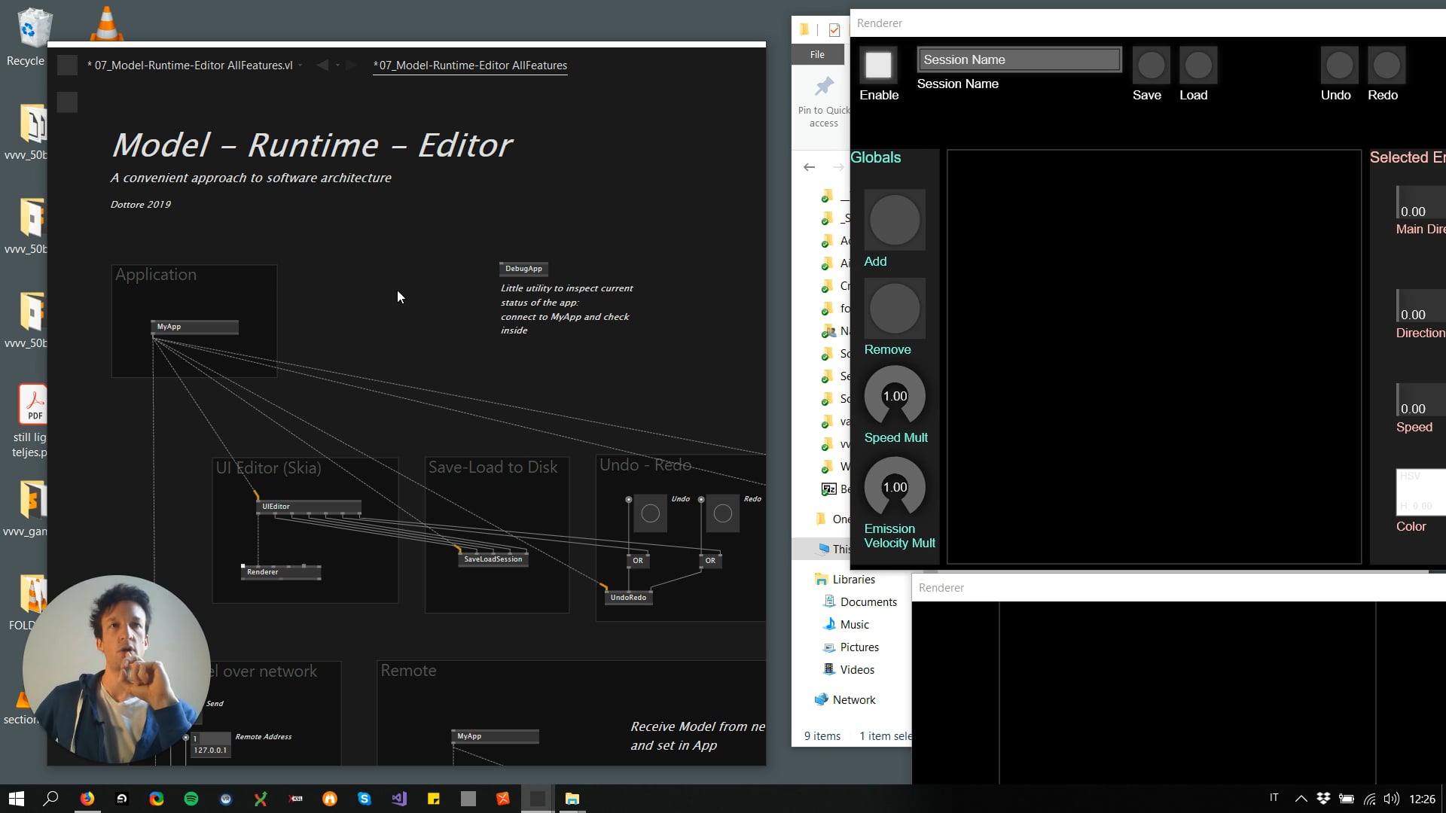Click the Documents library in Explorer
This screenshot has height=813, width=1446.
click(x=868, y=601)
